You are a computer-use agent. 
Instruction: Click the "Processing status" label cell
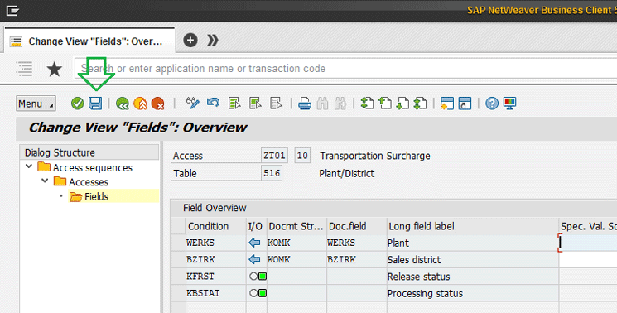coord(473,293)
